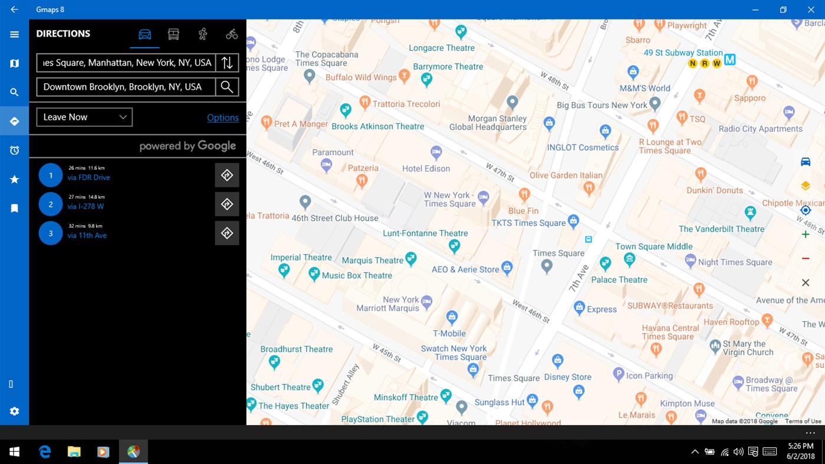Open the hamburger menu

(x=14, y=34)
